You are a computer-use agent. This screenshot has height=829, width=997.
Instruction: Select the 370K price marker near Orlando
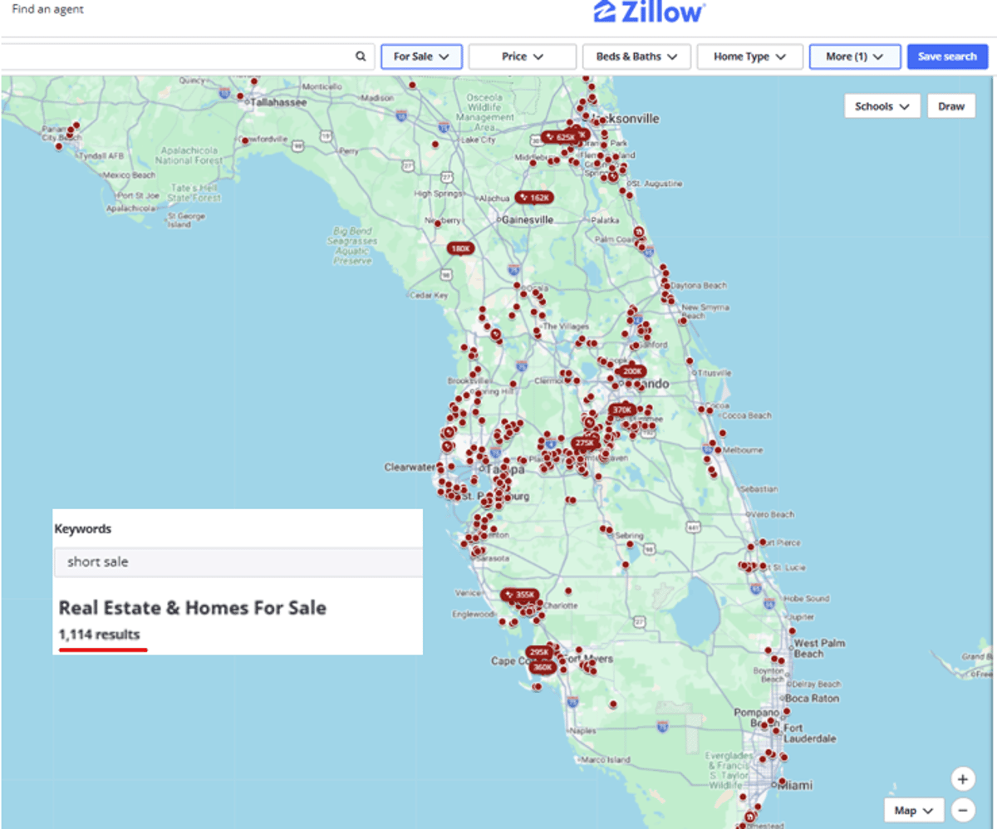(621, 410)
